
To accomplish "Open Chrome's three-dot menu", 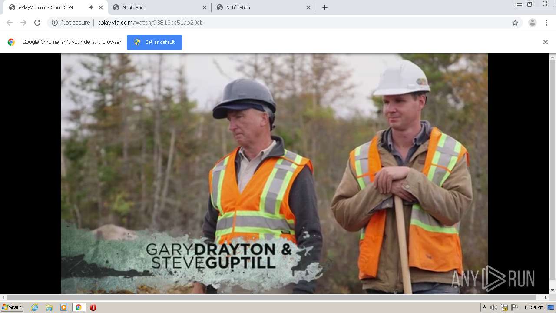I will 546,23.
